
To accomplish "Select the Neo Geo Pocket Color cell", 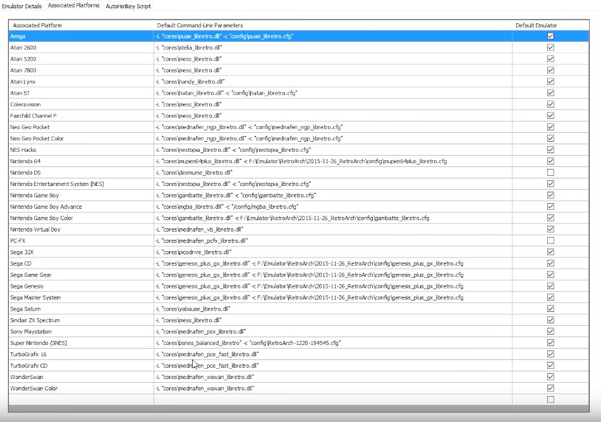I will click(x=81, y=138).
